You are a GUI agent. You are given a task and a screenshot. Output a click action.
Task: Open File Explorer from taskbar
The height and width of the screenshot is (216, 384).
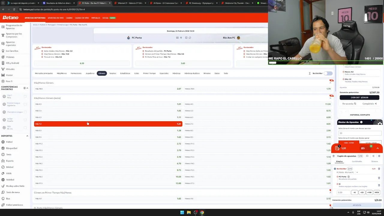189,212
